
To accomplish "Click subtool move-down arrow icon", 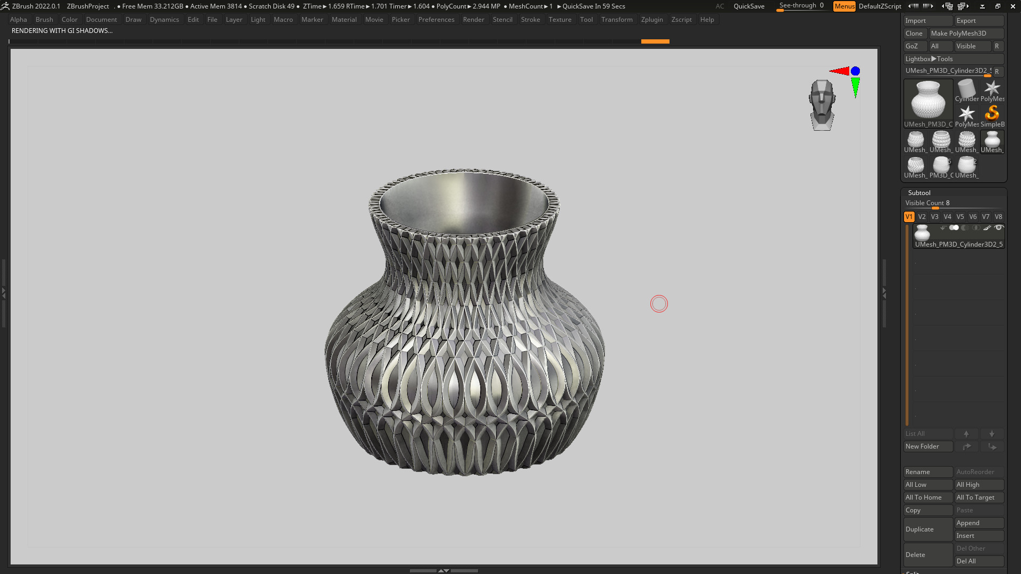I will (x=992, y=434).
